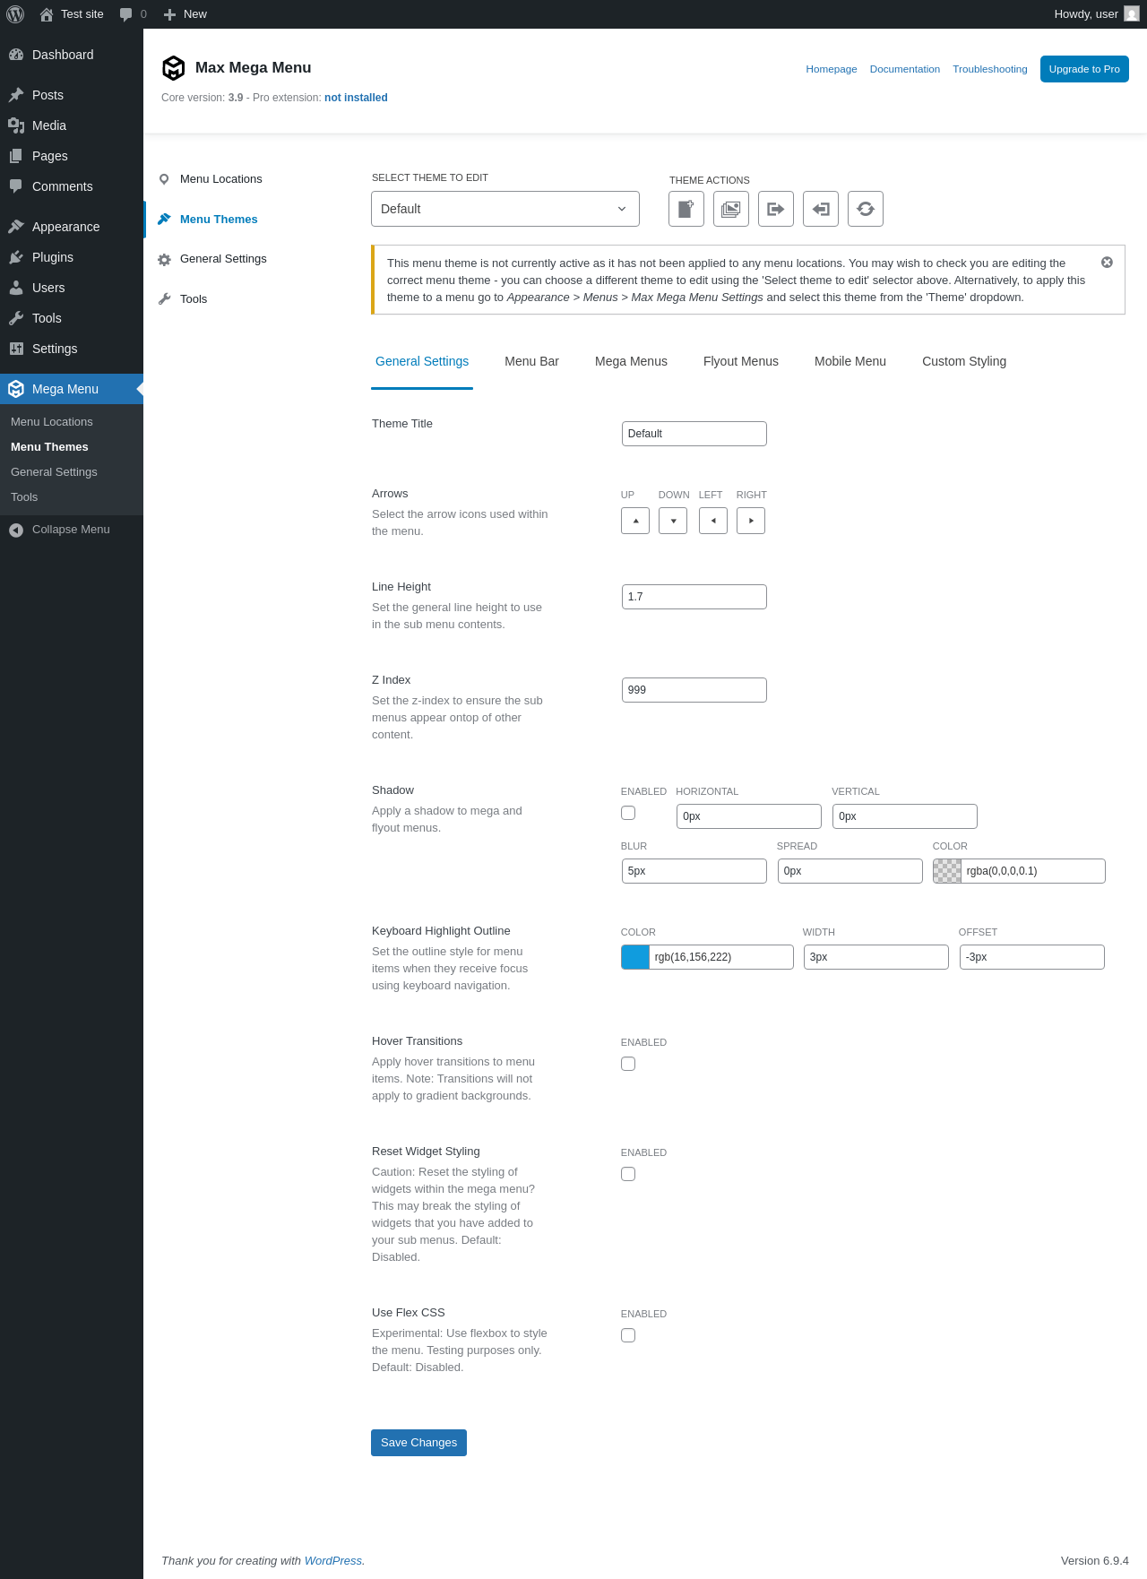
Task: Switch to the Flyout Menus tab
Action: pos(741,361)
